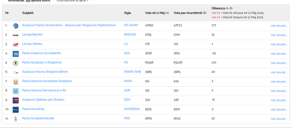Viewport: 292px width, 128px height.
Task: Select the MUNDESIA sigla link
Action: pos(132,109)
